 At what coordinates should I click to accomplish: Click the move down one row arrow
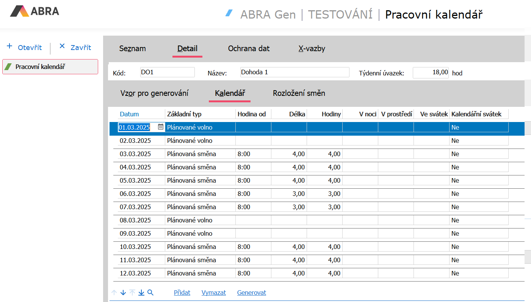click(x=123, y=293)
